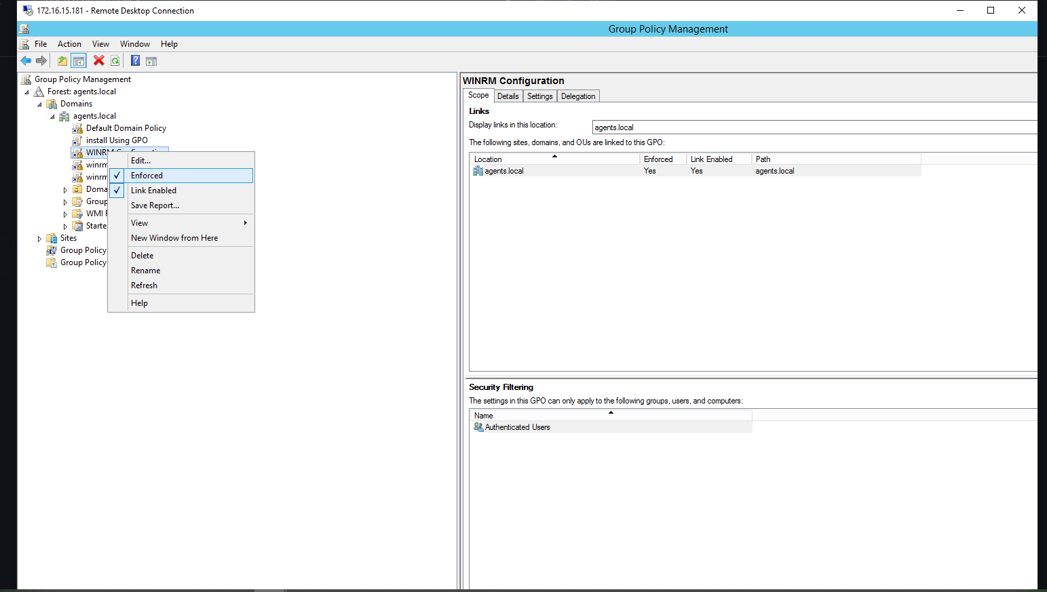Select agents.local row in Links table
The width and height of the screenshot is (1047, 592).
(696, 171)
